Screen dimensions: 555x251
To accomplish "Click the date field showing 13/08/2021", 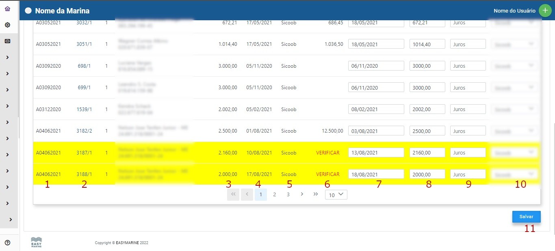I will (x=376, y=153).
